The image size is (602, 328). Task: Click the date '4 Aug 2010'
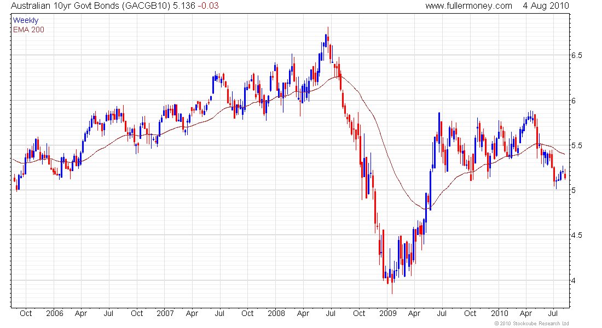546,6
